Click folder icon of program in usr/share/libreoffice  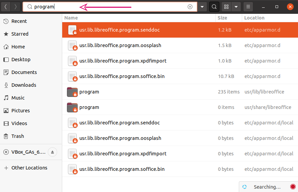pyautogui.click(x=72, y=108)
